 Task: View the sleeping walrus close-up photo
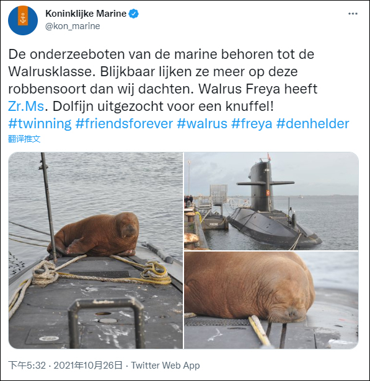coord(271,300)
